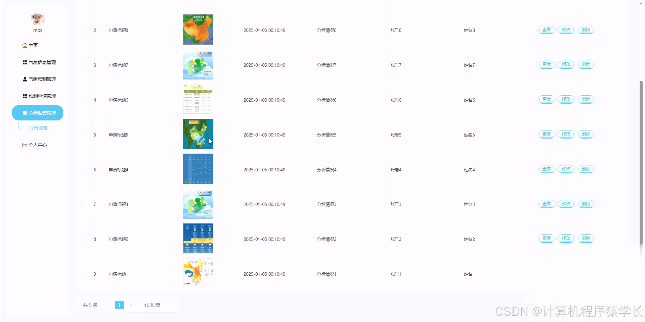Click the weather map thumbnail for 申请标题5
The width and height of the screenshot is (645, 322).
pyautogui.click(x=198, y=134)
